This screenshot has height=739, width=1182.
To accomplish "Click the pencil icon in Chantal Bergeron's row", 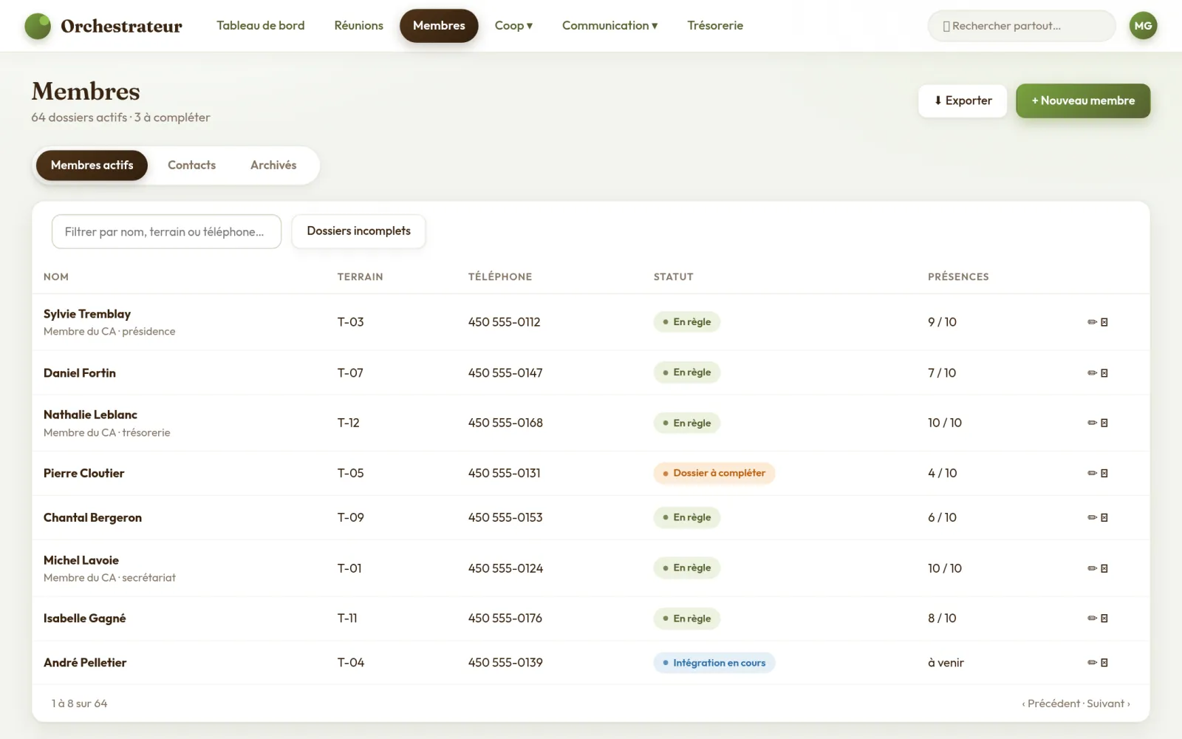I will tap(1092, 517).
